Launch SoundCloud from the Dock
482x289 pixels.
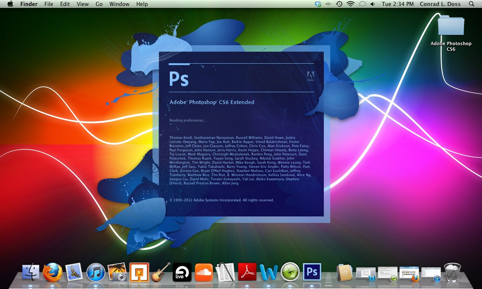click(x=204, y=272)
